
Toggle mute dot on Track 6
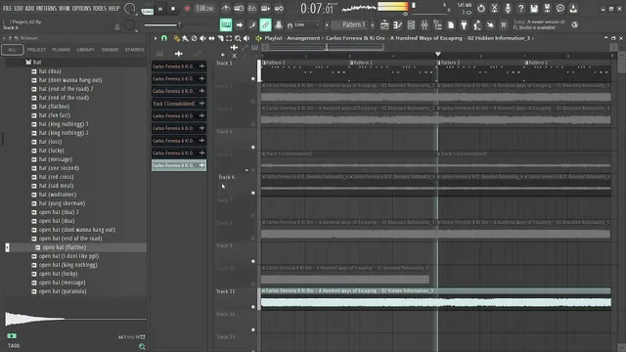(252, 193)
